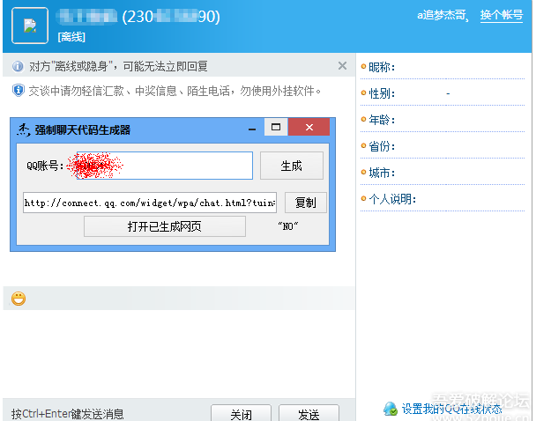Click the 设置我的QQ在线状态 link
This screenshot has width=536, height=421.
coord(451,409)
